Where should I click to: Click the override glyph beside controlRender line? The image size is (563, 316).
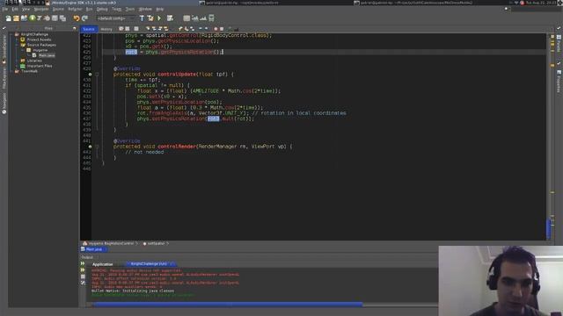pyautogui.click(x=90, y=147)
